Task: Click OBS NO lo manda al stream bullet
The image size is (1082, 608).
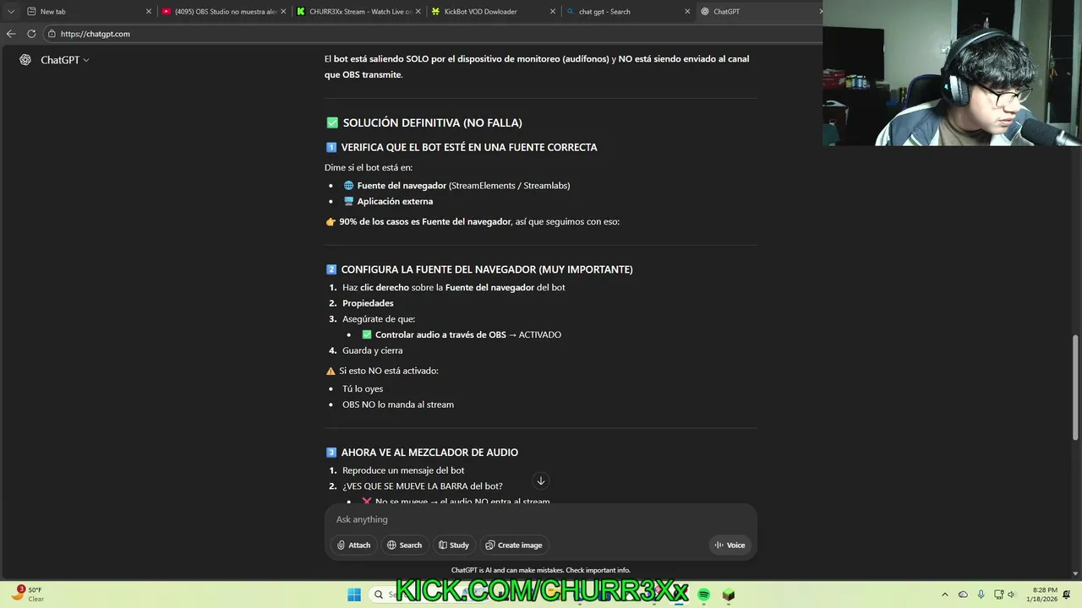Action: coord(398,404)
